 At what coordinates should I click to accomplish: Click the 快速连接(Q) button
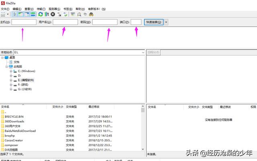(x=154, y=22)
